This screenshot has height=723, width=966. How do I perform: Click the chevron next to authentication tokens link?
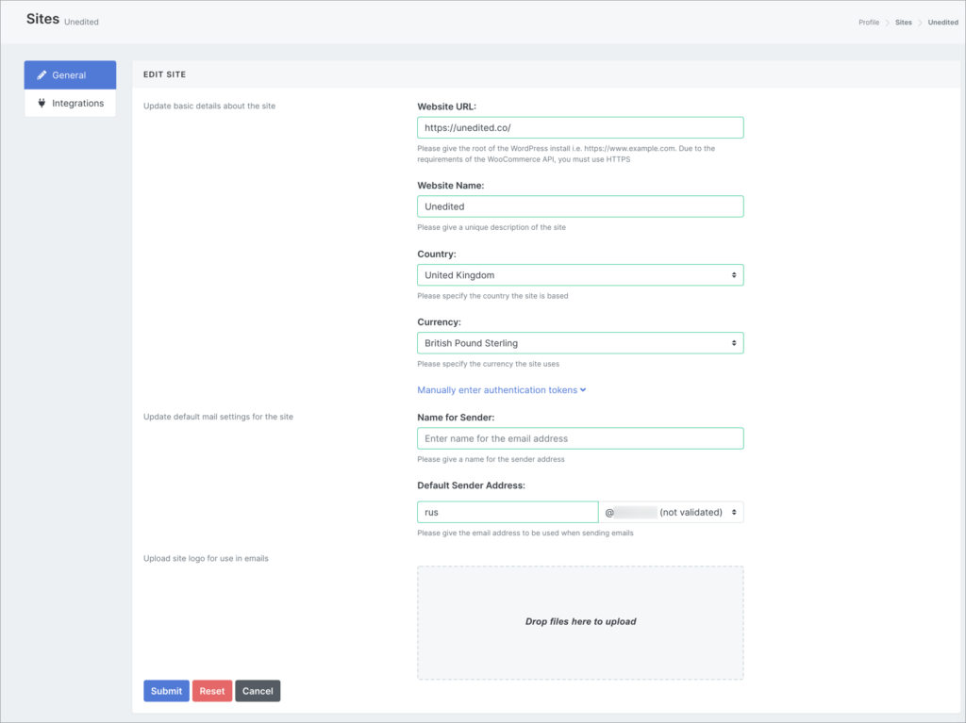point(584,390)
